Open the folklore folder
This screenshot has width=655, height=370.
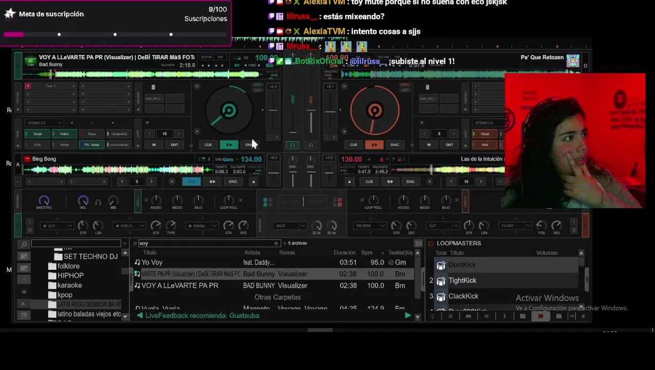click(x=68, y=266)
